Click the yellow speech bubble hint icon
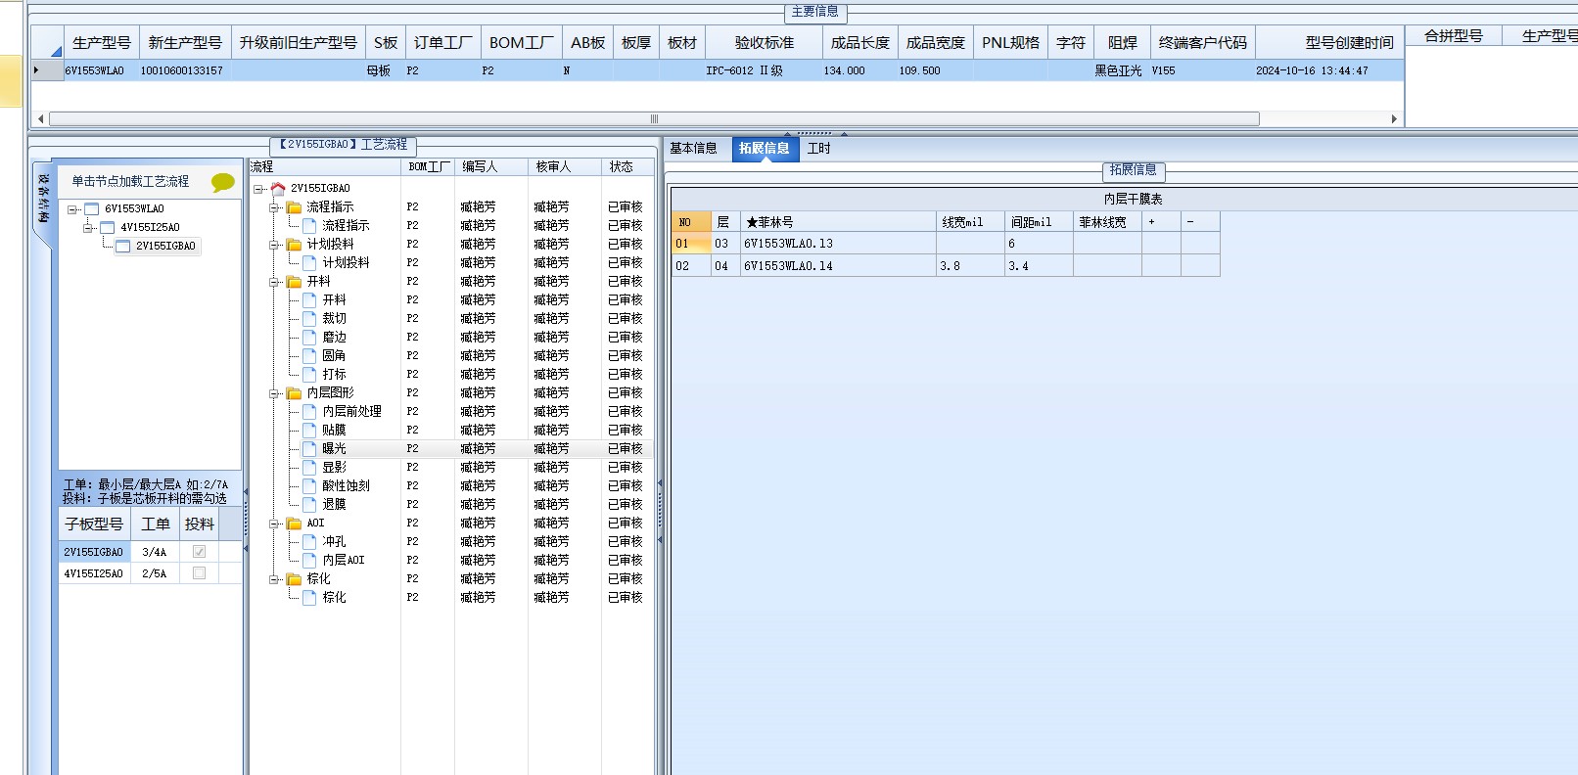Image resolution: width=1578 pixels, height=775 pixels. coord(222,182)
